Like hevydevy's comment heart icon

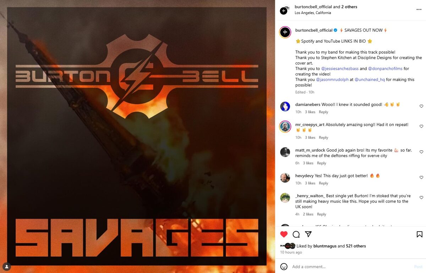pos(421,177)
